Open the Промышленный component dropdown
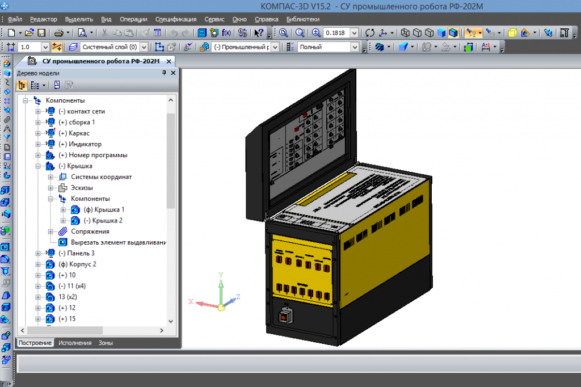Viewport: 581px width, 387px height. pyautogui.click(x=275, y=47)
